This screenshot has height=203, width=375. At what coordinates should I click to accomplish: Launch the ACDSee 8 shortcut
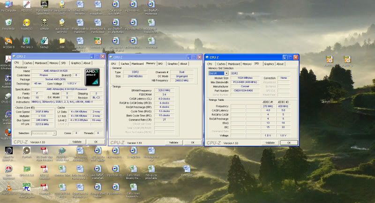[x=8, y=41]
